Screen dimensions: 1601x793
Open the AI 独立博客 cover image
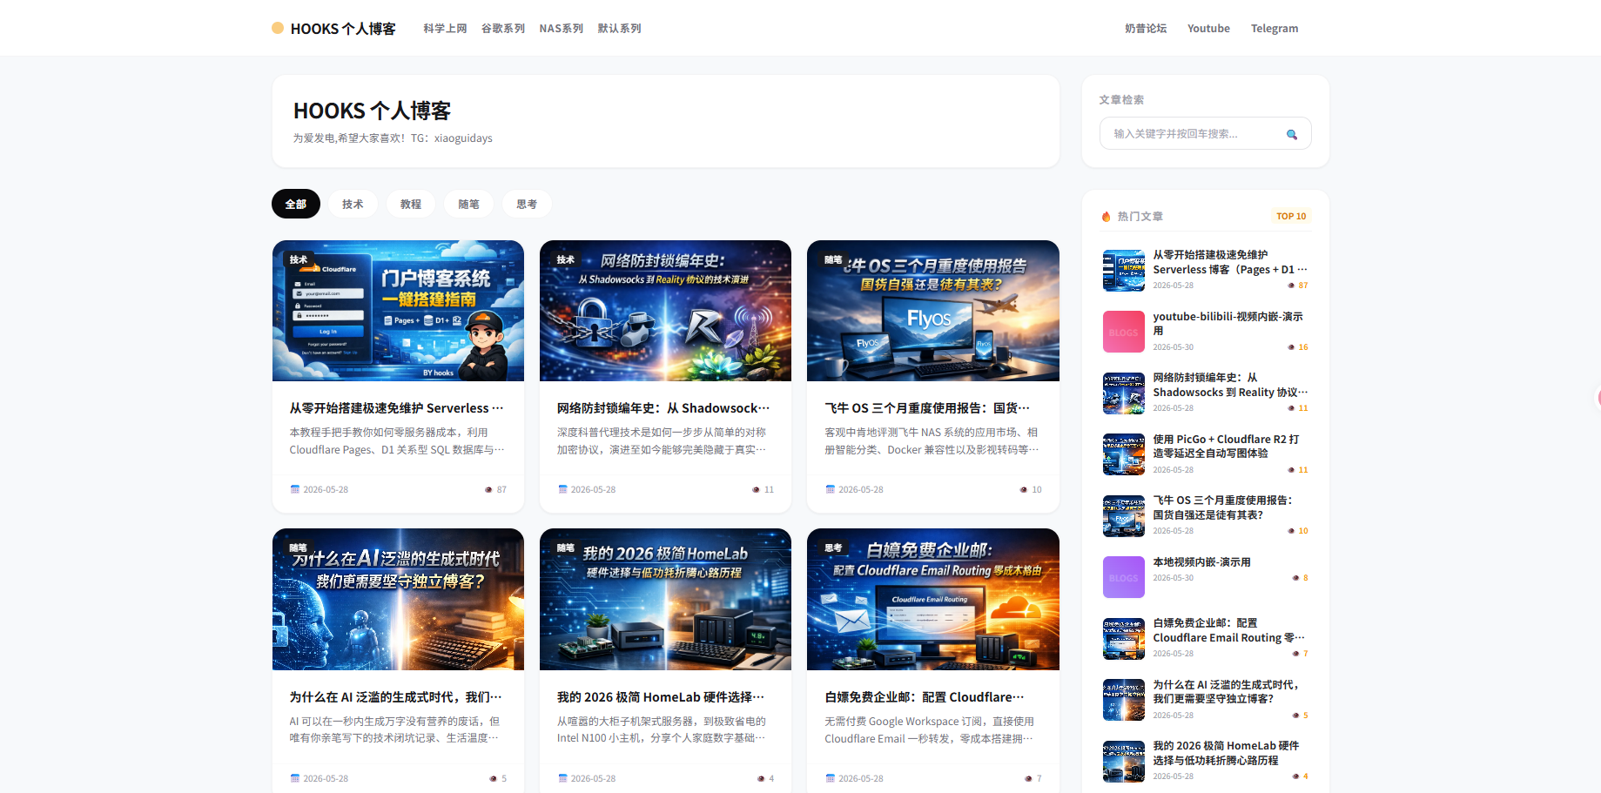[x=398, y=600]
